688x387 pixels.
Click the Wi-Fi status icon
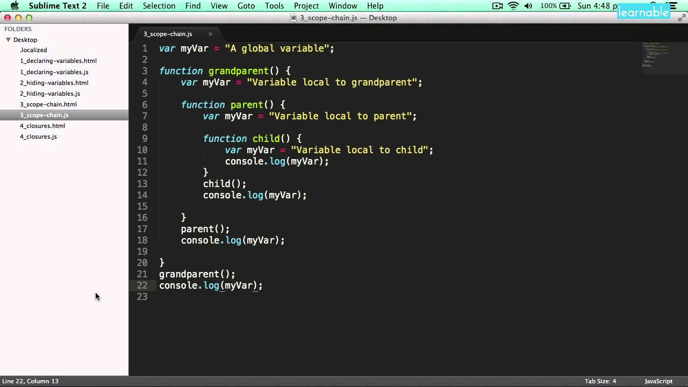513,6
